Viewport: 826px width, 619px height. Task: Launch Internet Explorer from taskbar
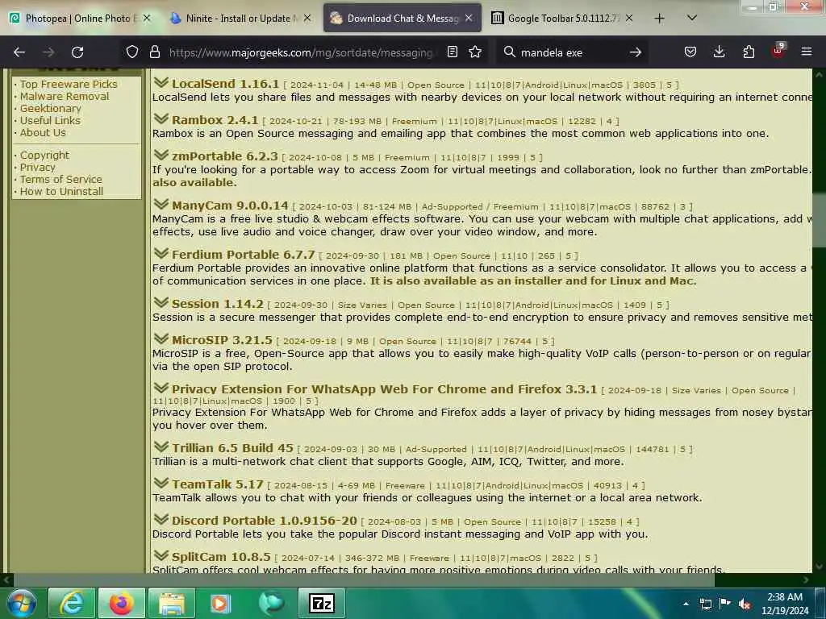(71, 603)
